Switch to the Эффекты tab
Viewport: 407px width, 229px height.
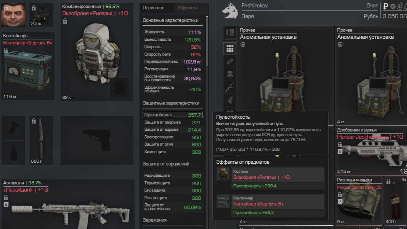click(x=187, y=8)
